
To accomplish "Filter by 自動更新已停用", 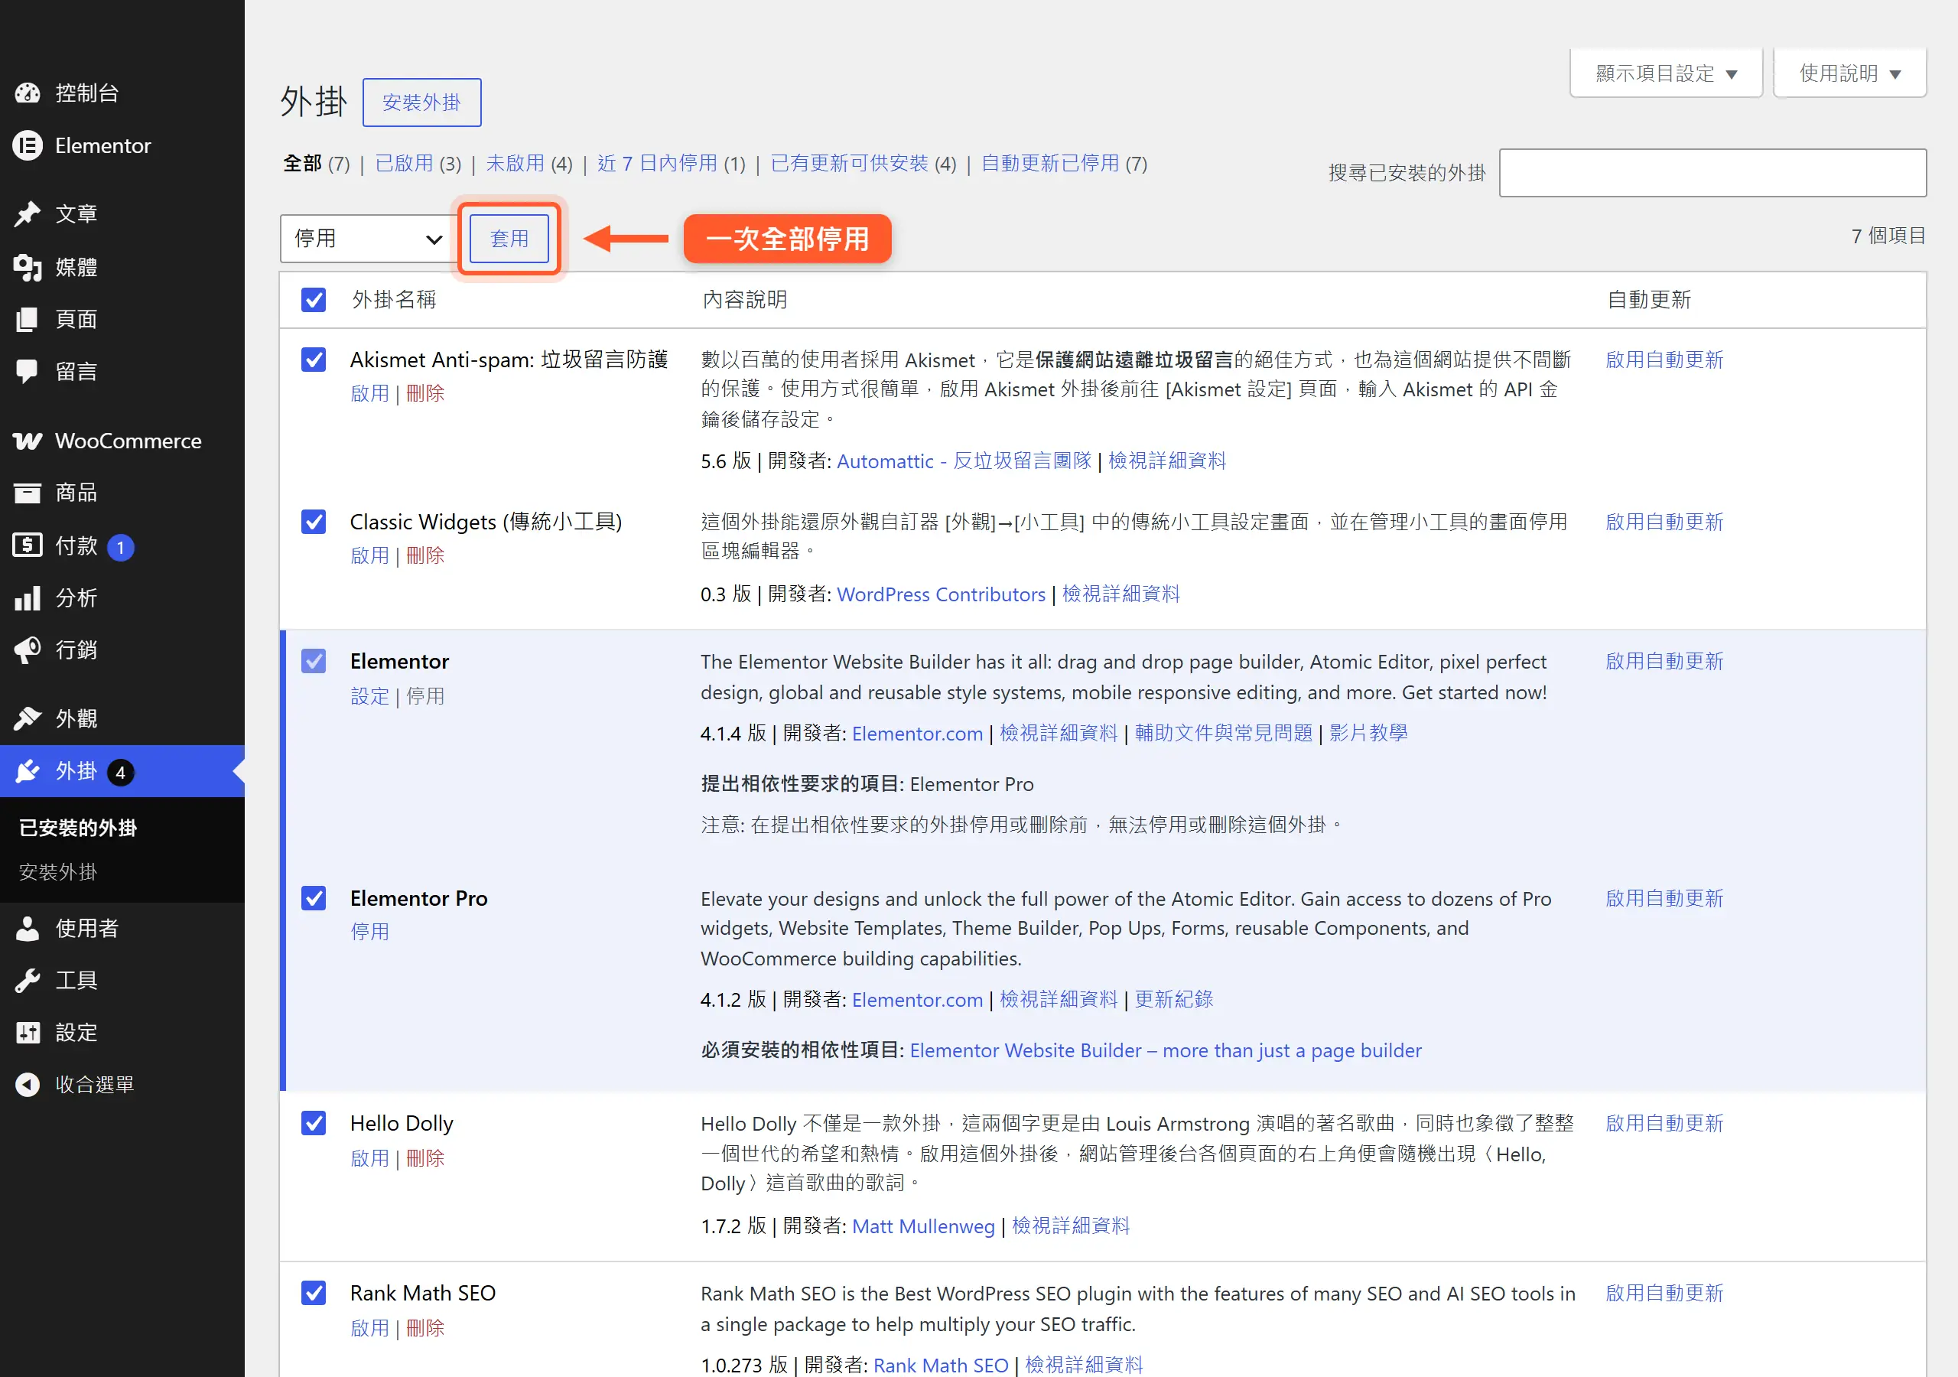I will click(1050, 163).
